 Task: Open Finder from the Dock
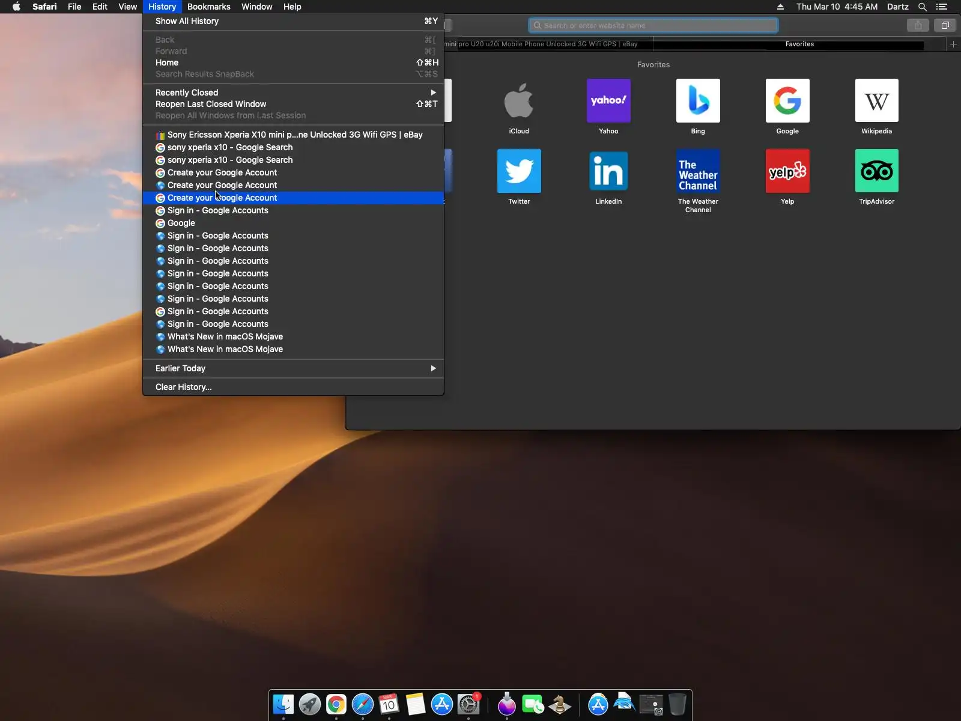pos(283,704)
